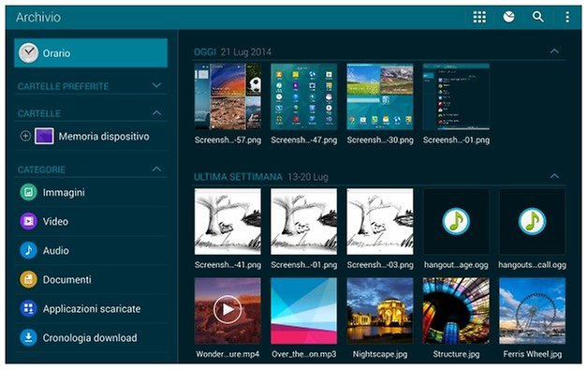Open the Nightscape.jpg thumbnail
Image resolution: width=588 pixels, height=370 pixels.
pos(380,310)
